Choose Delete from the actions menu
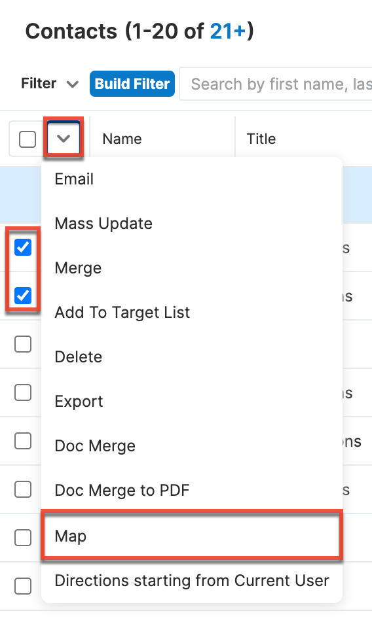This screenshot has height=624, width=372. click(192, 357)
